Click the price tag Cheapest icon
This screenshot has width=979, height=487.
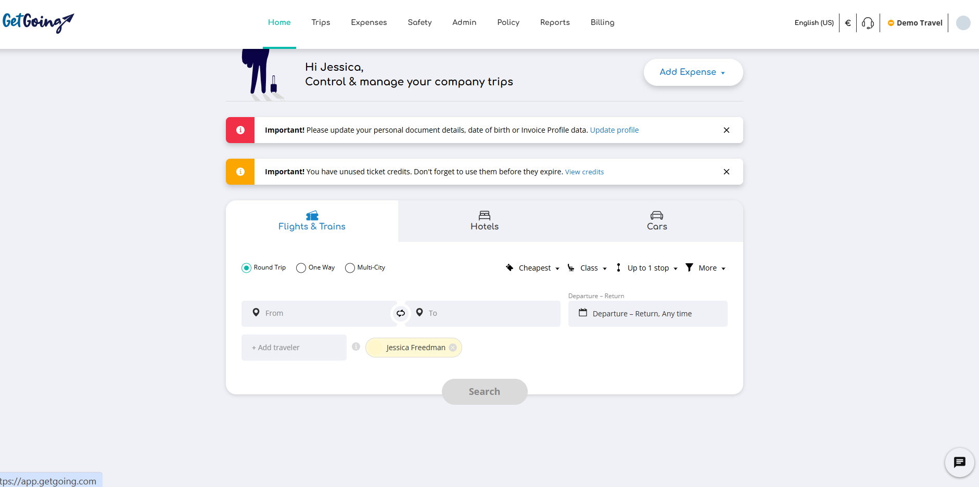tap(510, 267)
